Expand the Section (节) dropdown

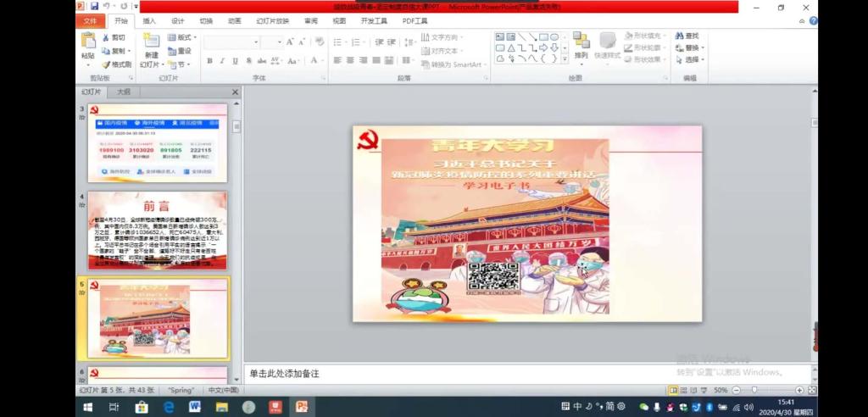click(x=180, y=64)
